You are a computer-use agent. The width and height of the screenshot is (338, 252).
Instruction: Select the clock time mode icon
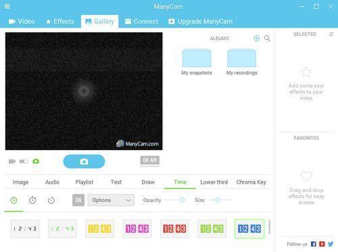14,200
